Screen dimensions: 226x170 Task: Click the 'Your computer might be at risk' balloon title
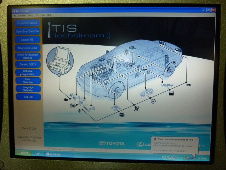175,139
